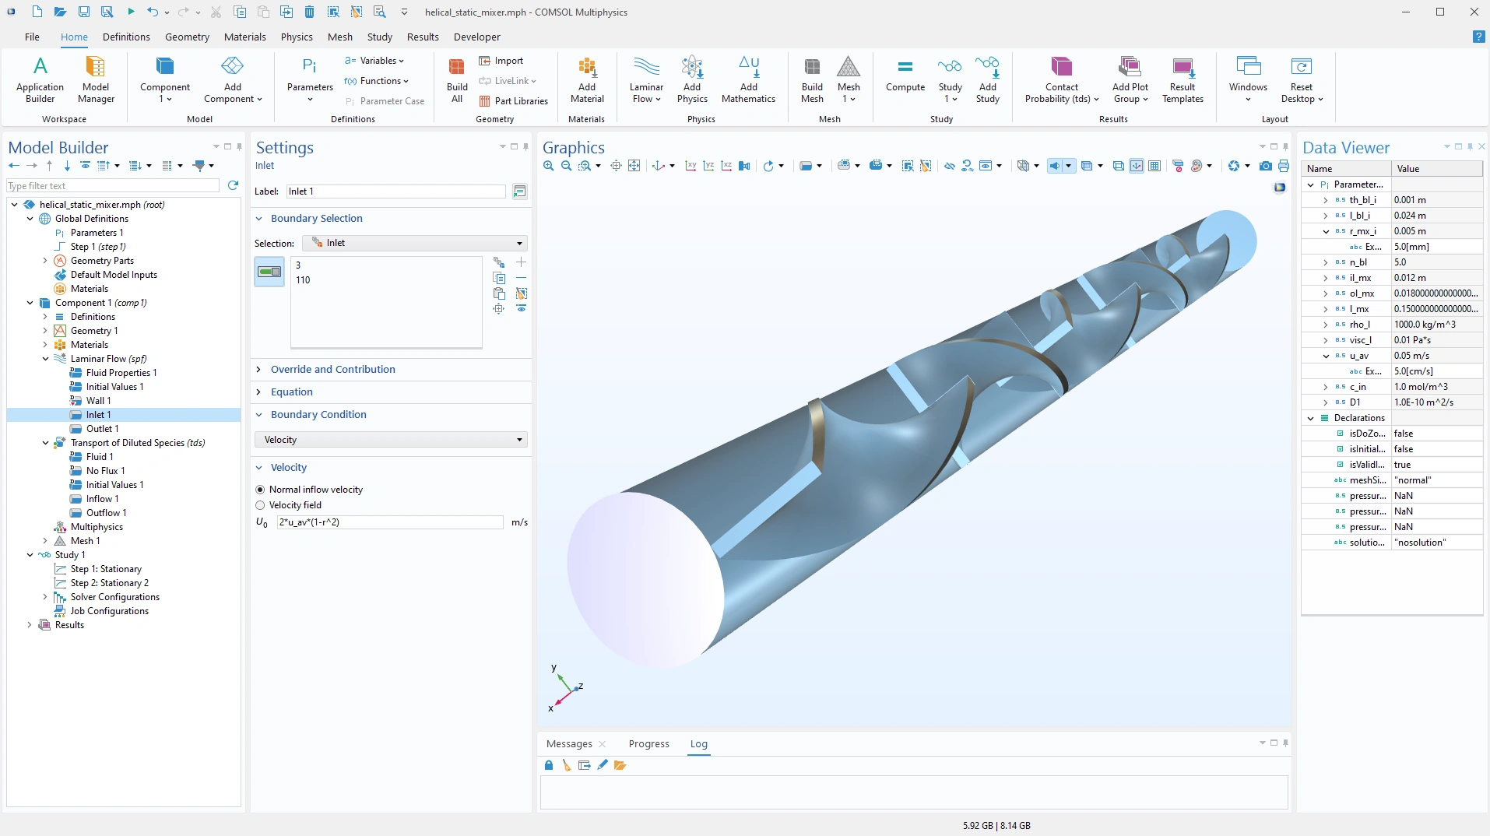Toggle the active selection switch

(x=269, y=272)
